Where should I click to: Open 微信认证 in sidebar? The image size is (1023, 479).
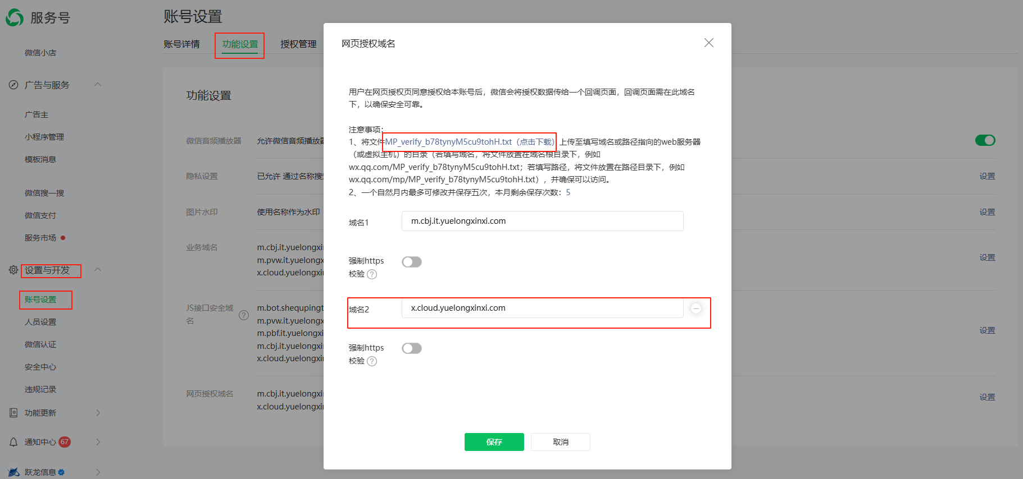tap(40, 344)
